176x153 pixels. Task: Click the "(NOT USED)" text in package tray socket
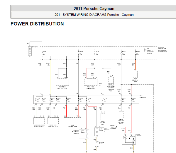82,132
